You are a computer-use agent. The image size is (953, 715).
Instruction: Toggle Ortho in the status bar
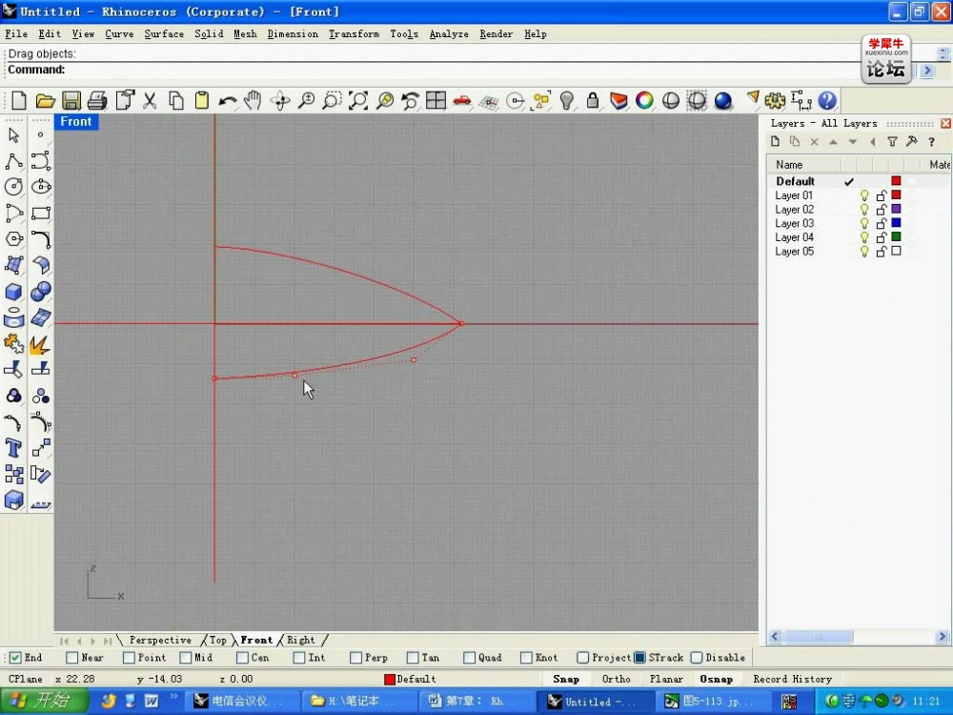(x=617, y=679)
